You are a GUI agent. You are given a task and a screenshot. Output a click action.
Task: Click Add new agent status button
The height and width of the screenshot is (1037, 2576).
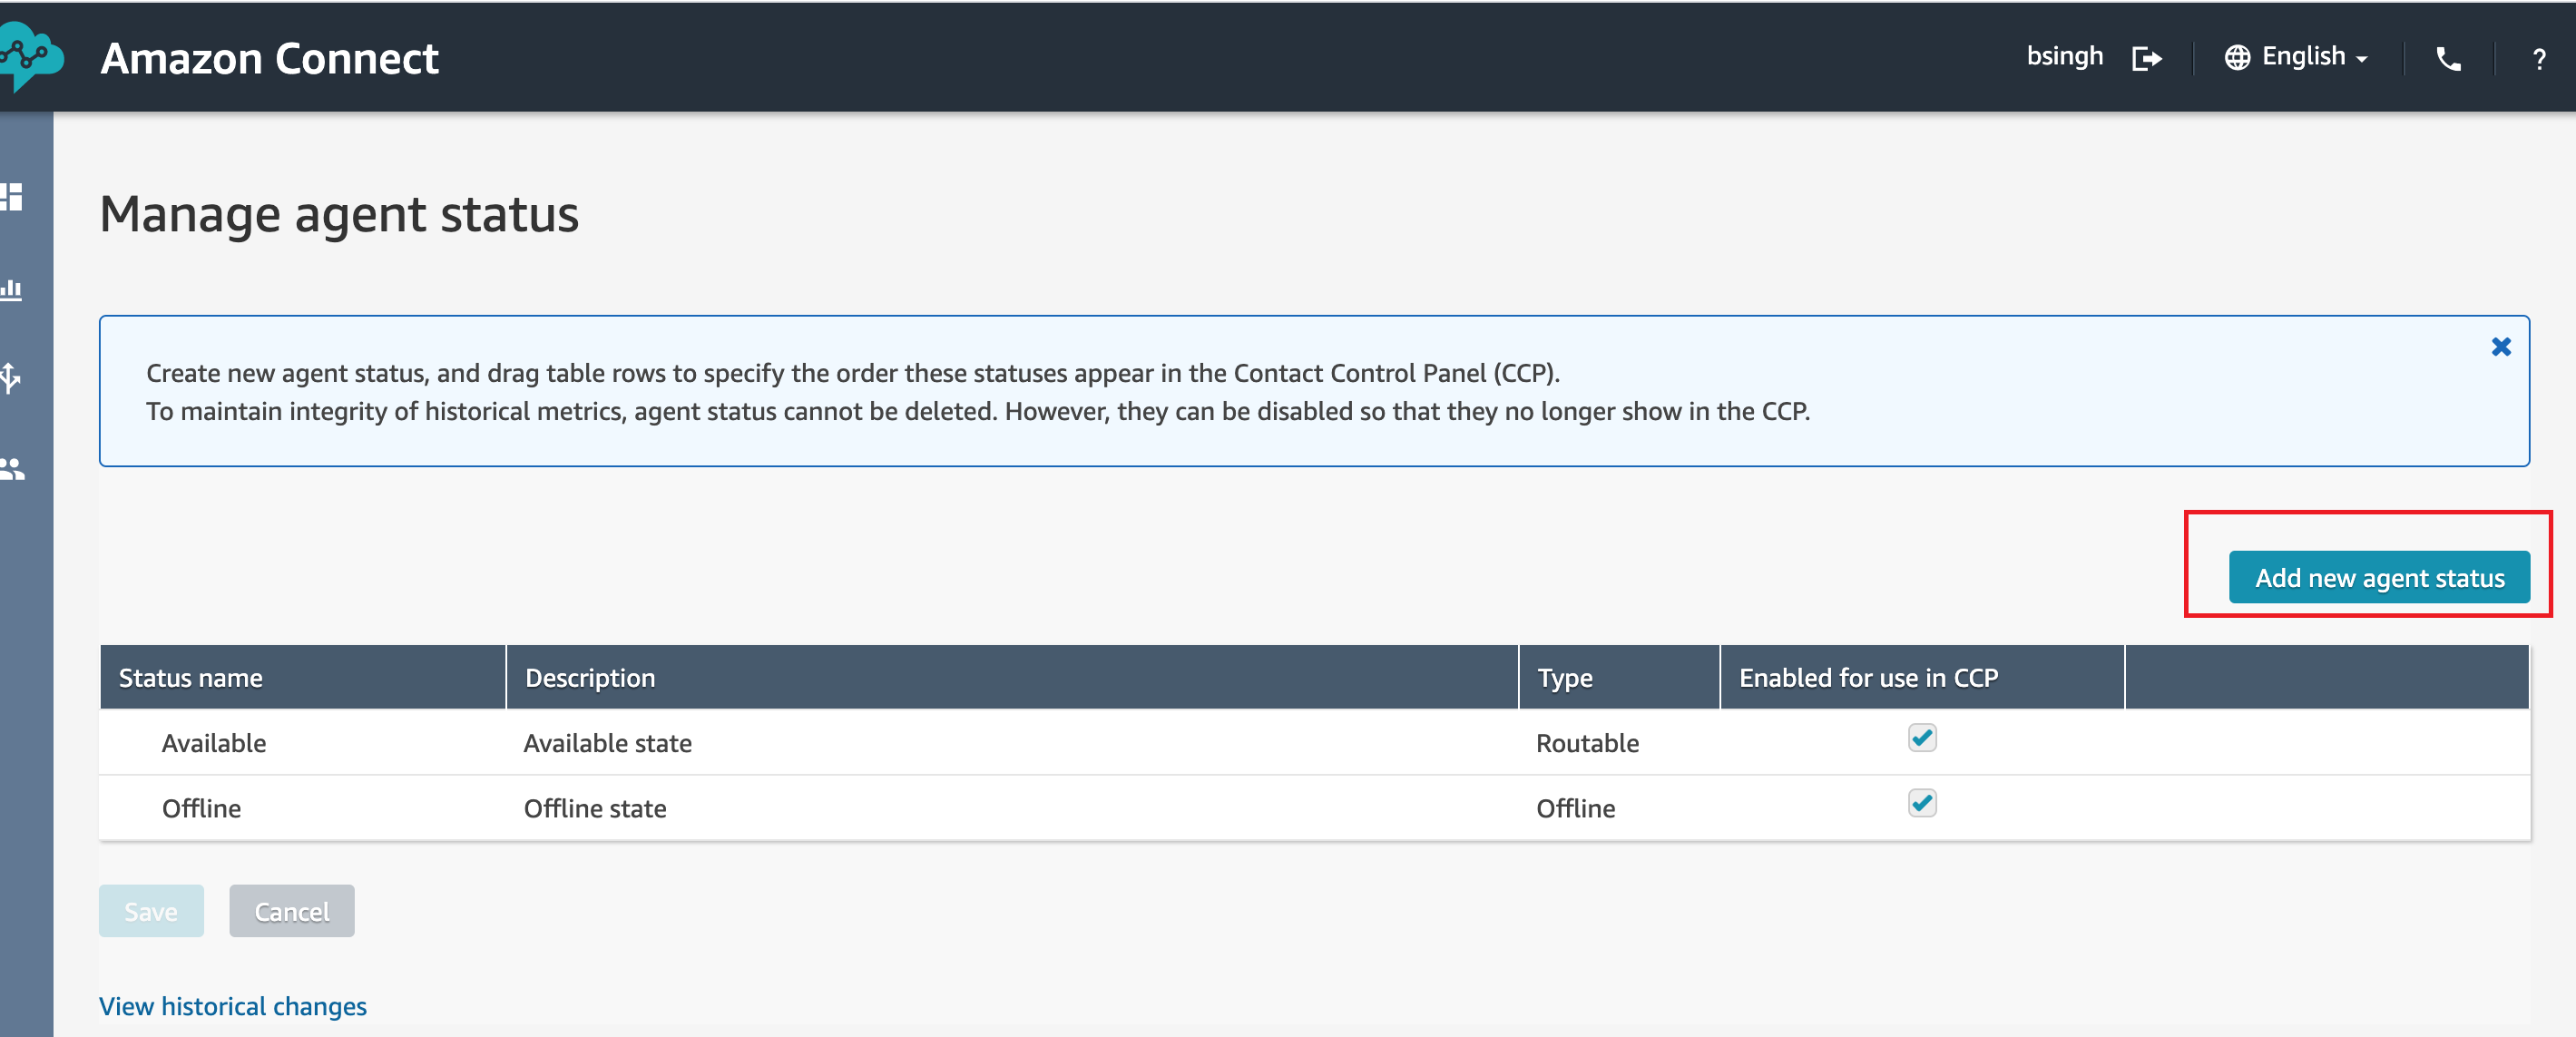(x=2378, y=577)
